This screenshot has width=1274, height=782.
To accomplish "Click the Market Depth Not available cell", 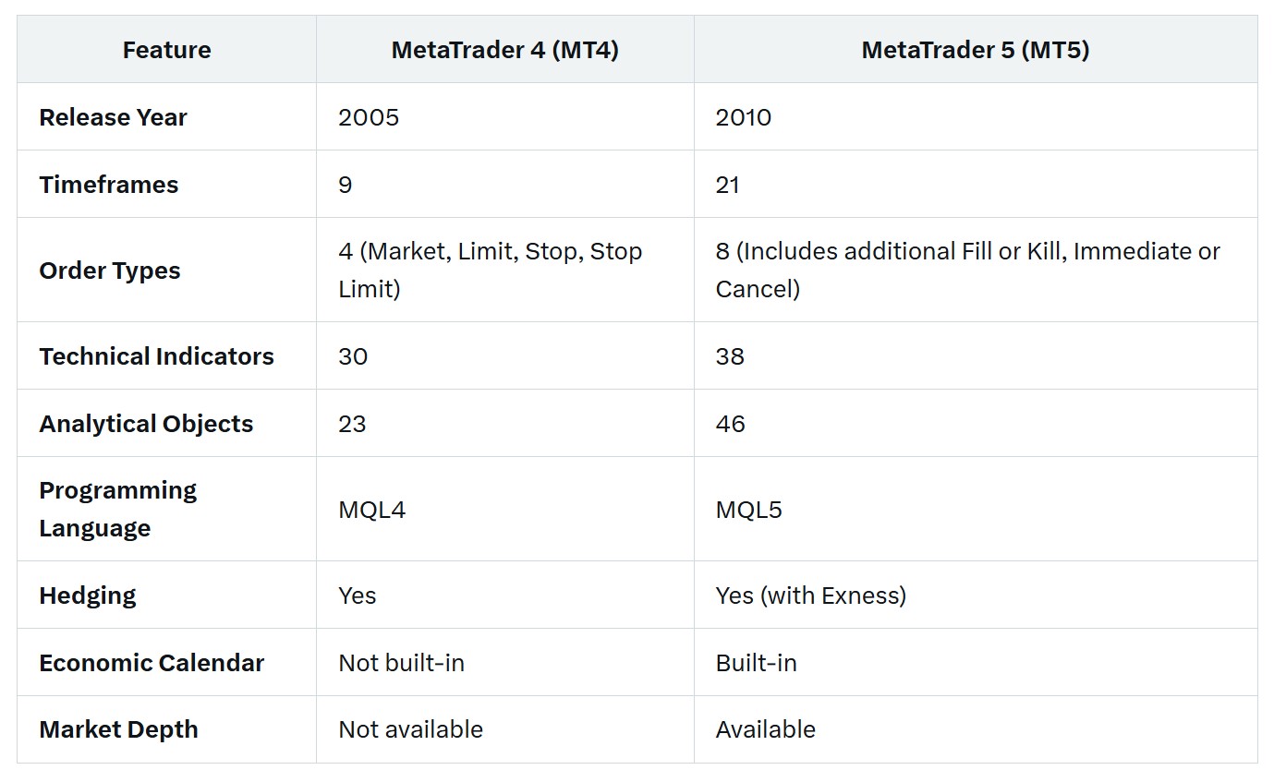I will pos(411,729).
